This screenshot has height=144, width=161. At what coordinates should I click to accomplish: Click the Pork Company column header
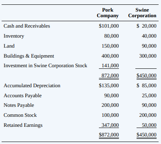pos(108,13)
